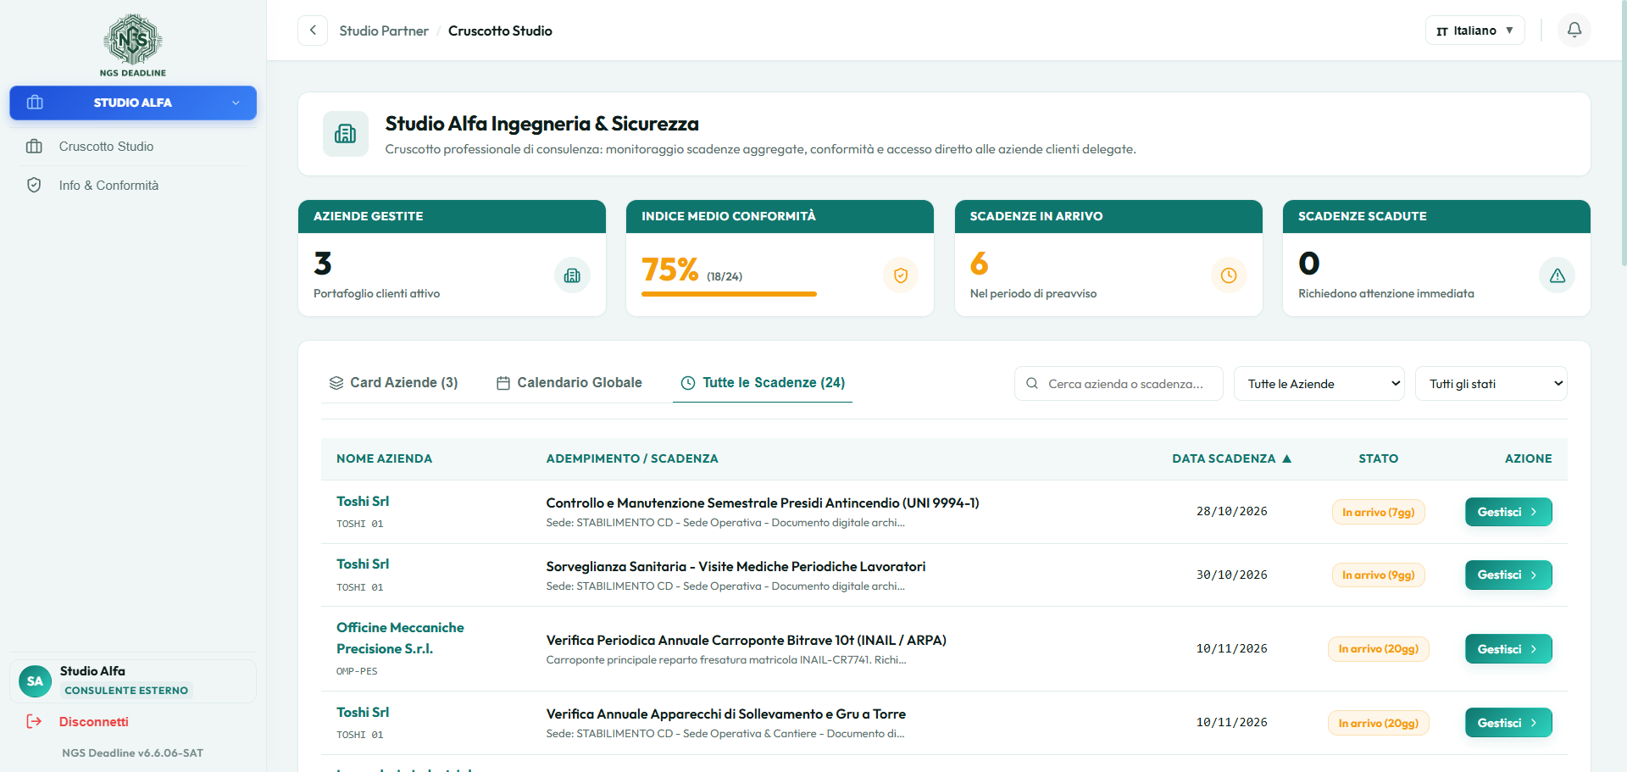Click Gestisci for Sorveglianza Sanitaria row
This screenshot has height=772, width=1627.
click(1508, 575)
